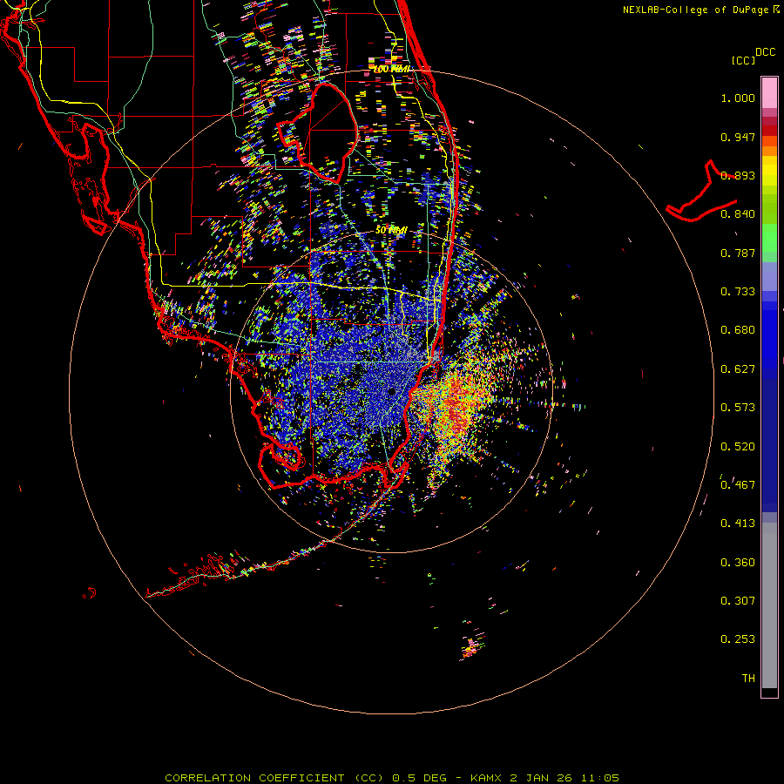Click the black radar site dot at map center
The width and height of the screenshot is (784, 784).
[x=392, y=391]
